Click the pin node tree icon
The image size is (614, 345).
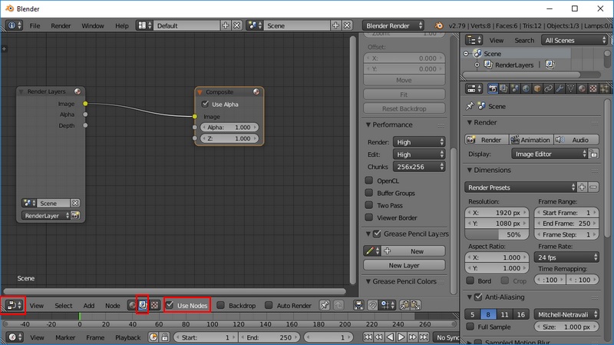click(325, 305)
